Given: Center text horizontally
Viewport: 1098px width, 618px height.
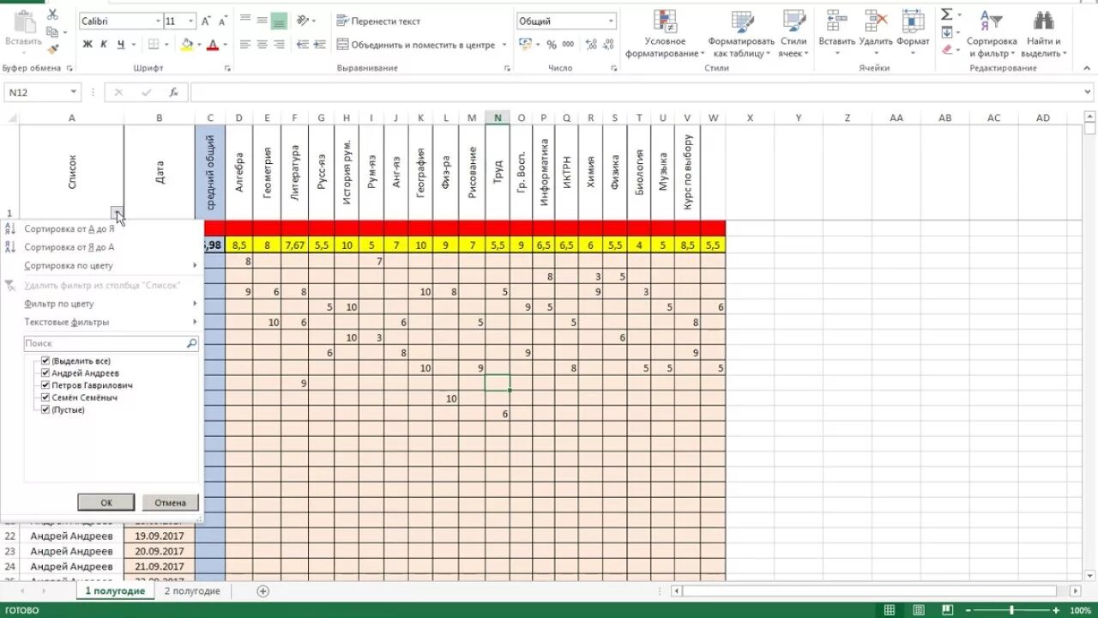Looking at the screenshot, I should [x=262, y=45].
